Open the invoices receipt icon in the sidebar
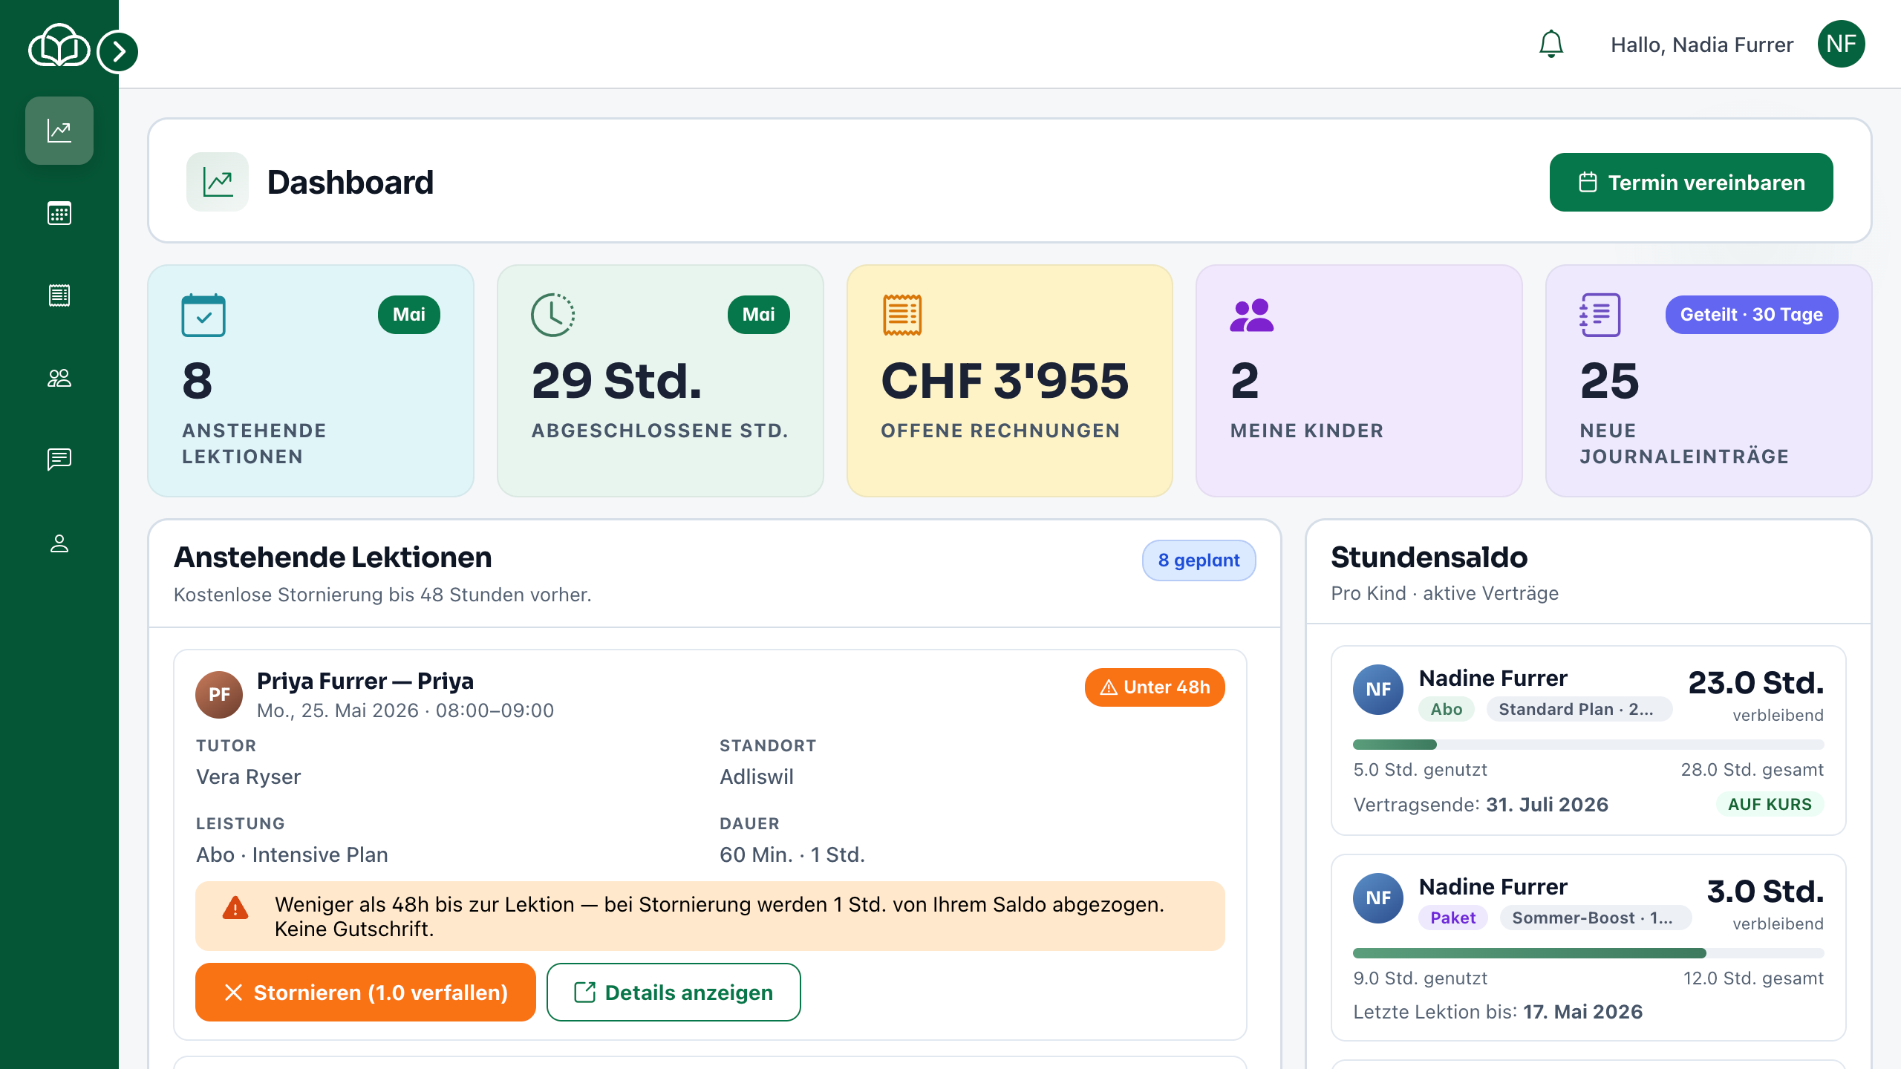Screen dimensions: 1901x1069 pos(59,295)
